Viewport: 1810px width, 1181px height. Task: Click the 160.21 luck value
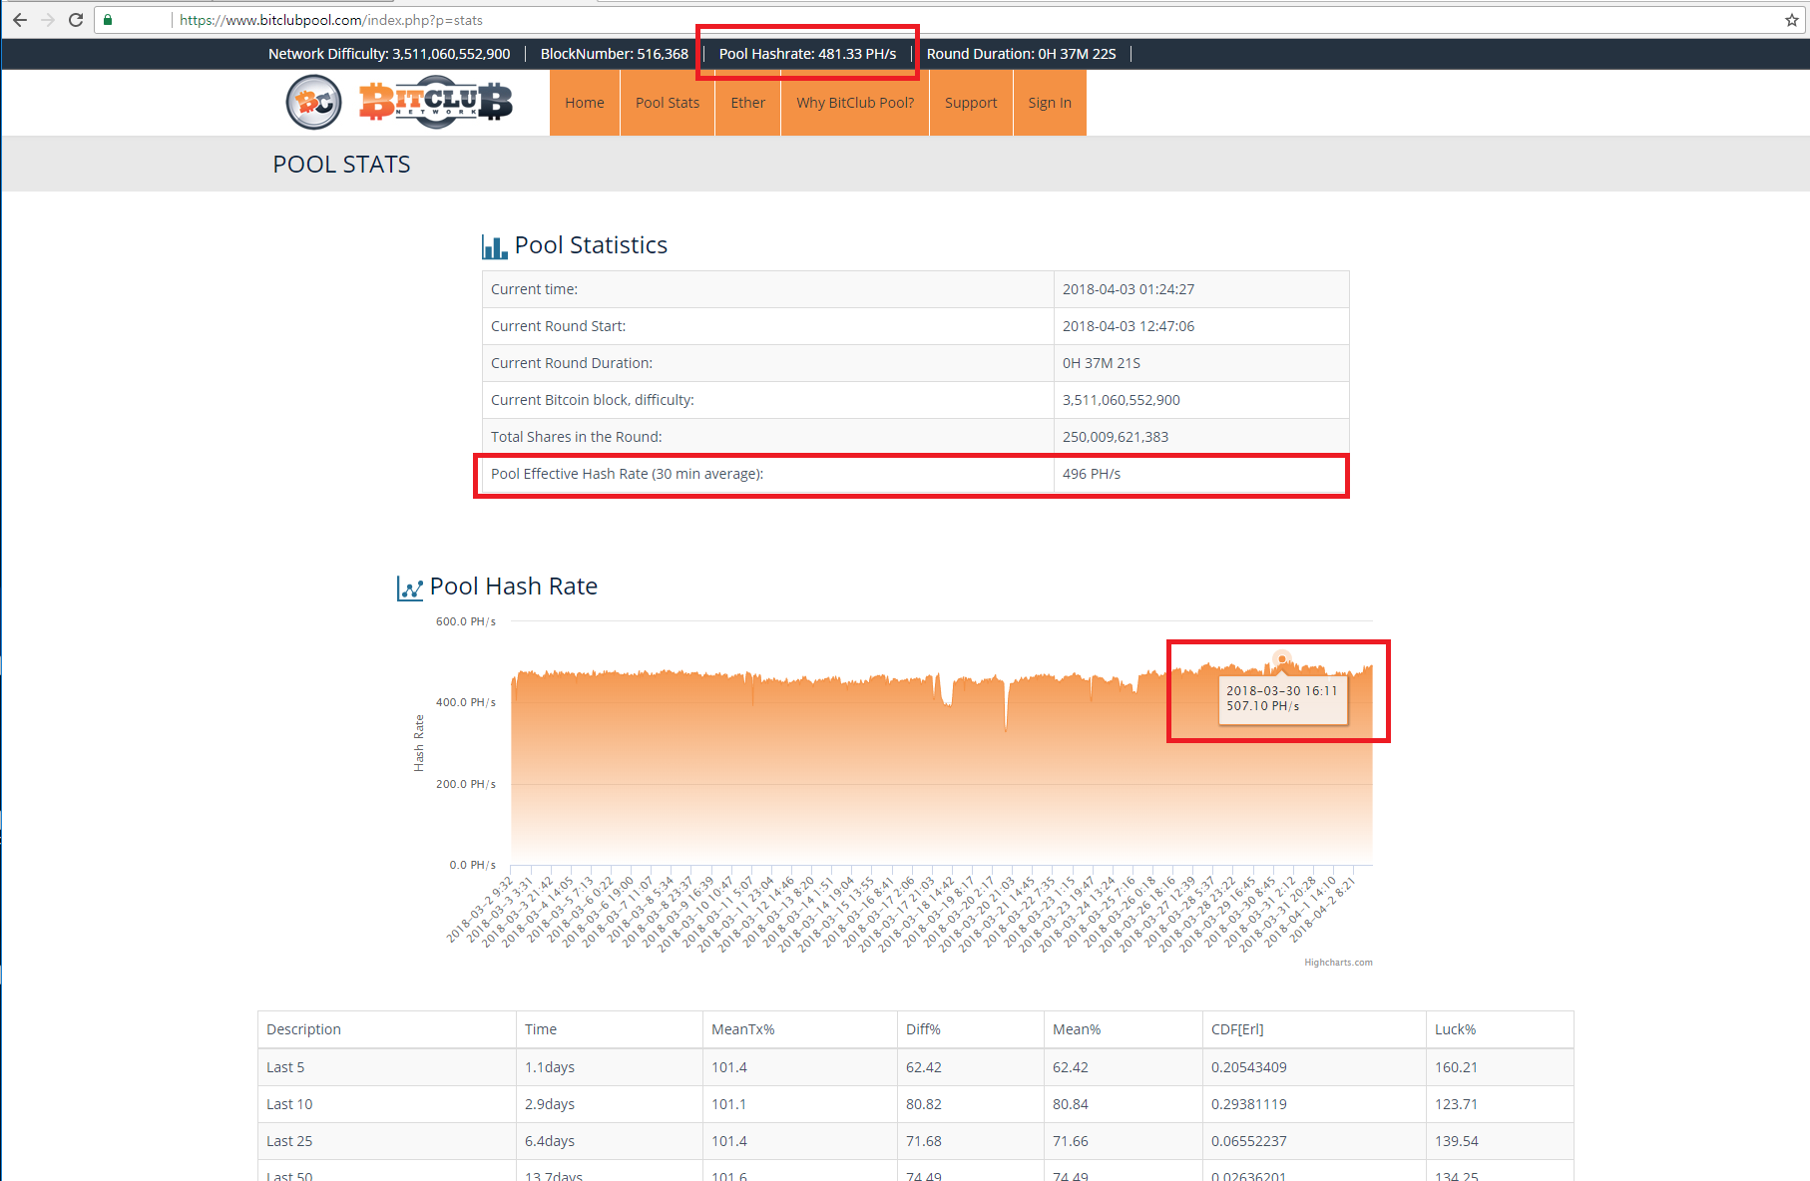point(1456,1067)
